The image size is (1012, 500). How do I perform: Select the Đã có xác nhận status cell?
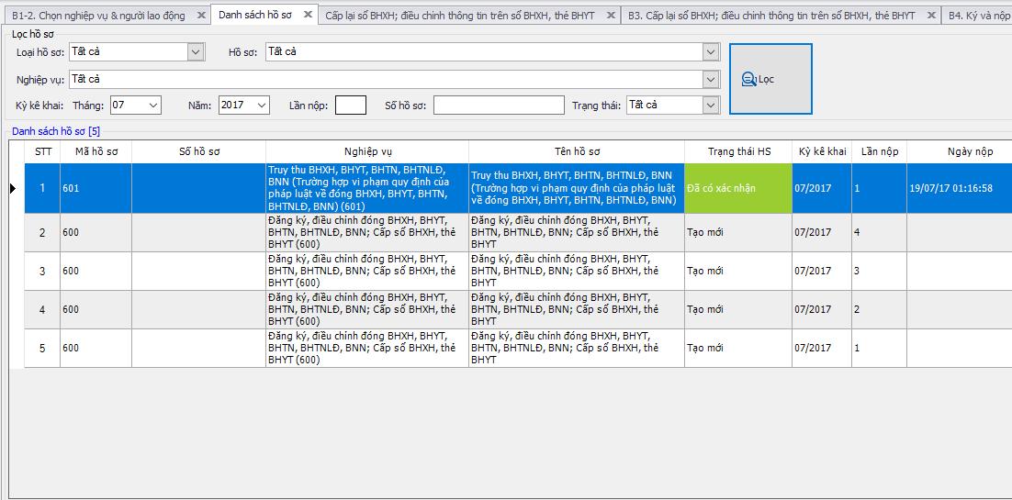[x=738, y=188]
